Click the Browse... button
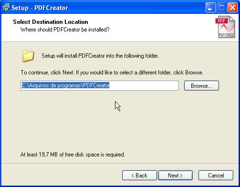The height and width of the screenshot is (187, 240). pos(201,86)
